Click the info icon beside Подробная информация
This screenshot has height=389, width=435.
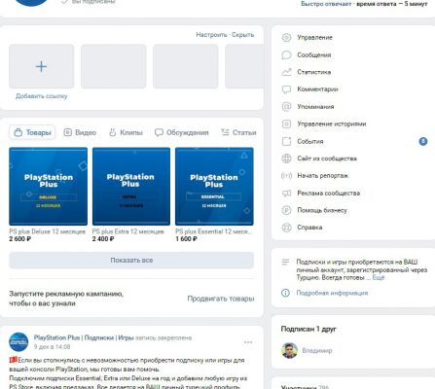(x=285, y=293)
